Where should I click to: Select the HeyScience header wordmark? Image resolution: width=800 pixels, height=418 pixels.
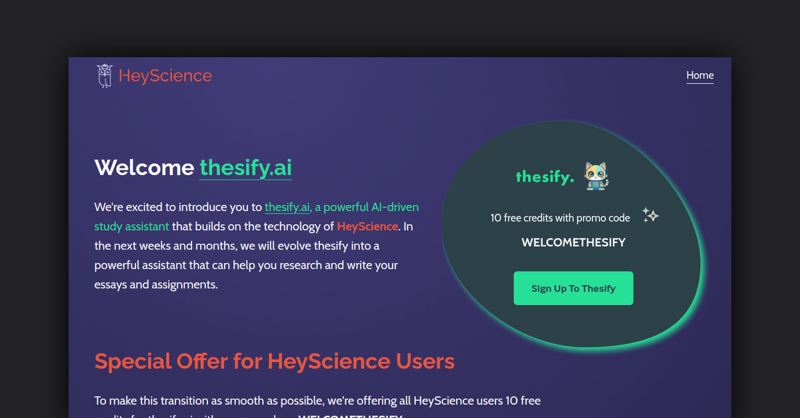[x=165, y=75]
